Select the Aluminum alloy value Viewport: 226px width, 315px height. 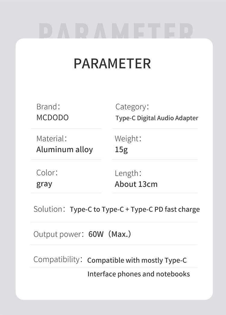(64, 149)
